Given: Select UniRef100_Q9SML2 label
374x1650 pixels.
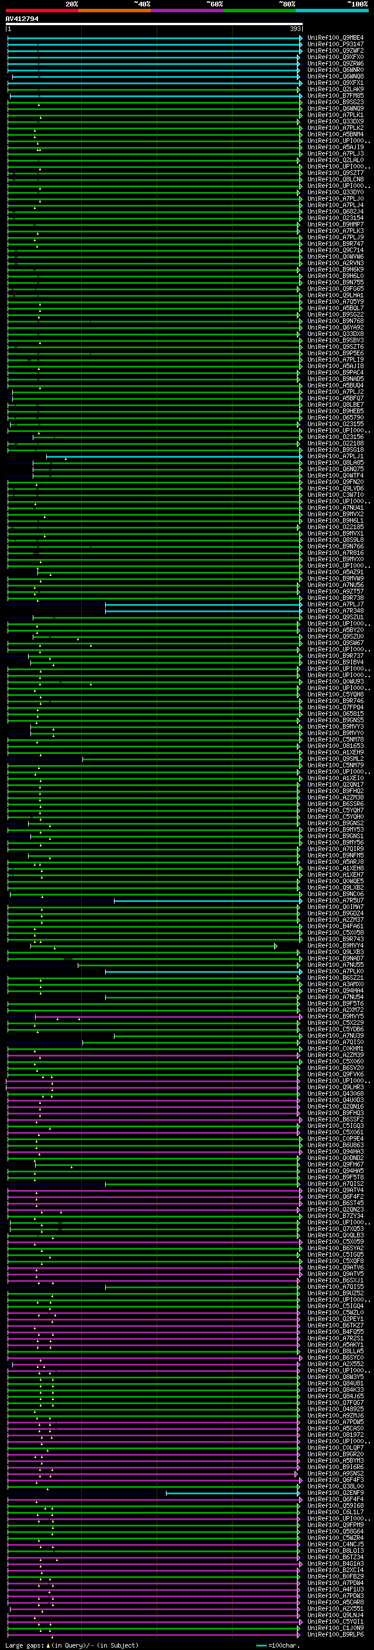Looking at the screenshot, I should pyautogui.click(x=335, y=759).
